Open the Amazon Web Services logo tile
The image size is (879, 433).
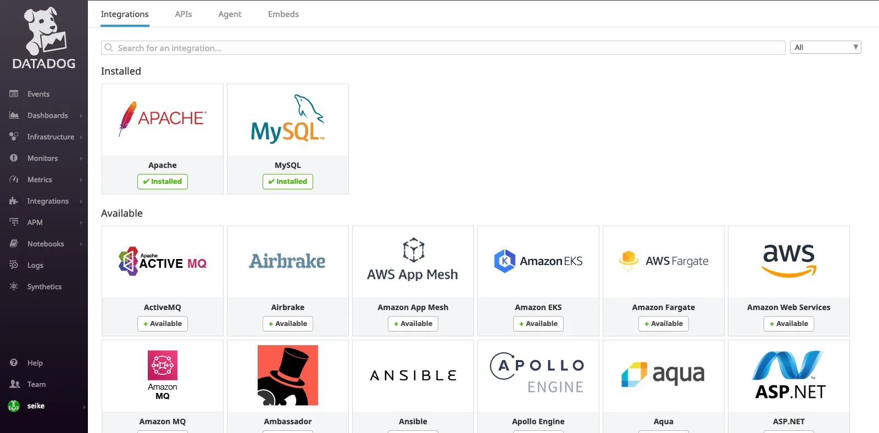tap(789, 262)
